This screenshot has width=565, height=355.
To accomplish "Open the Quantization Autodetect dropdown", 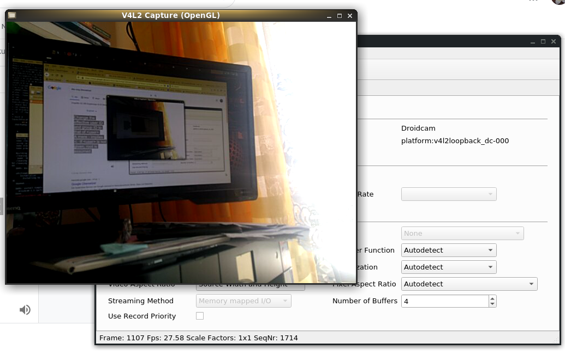I will [x=449, y=267].
